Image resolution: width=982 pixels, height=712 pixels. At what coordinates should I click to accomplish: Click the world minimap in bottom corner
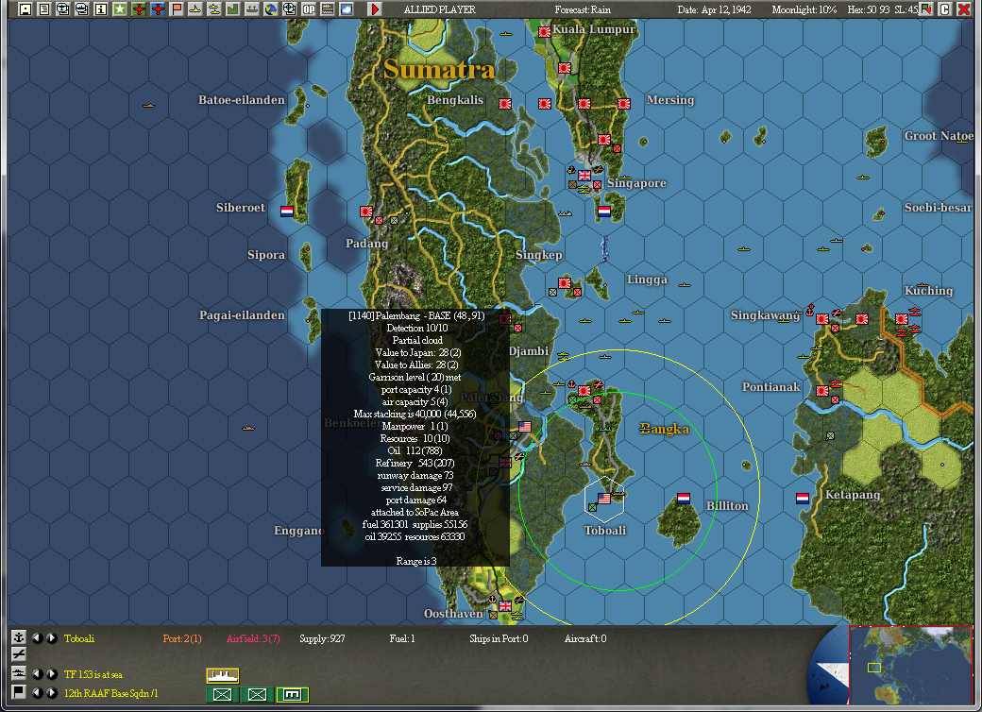tap(910, 665)
